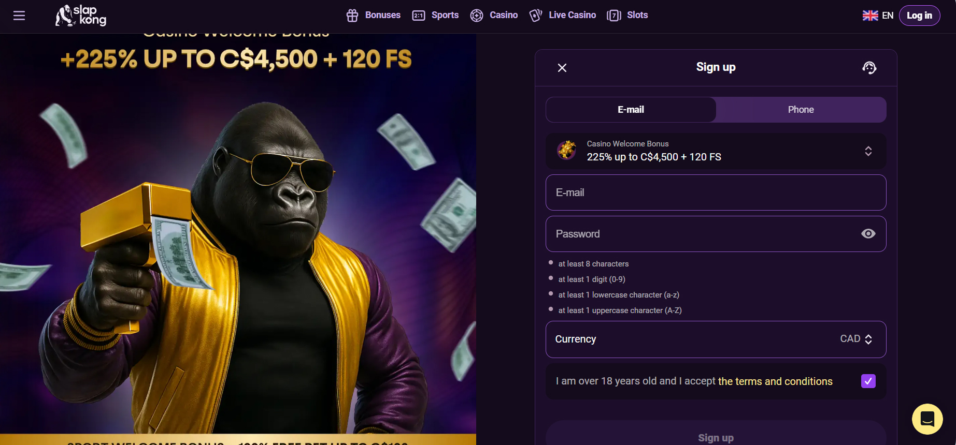This screenshot has height=445, width=956.
Task: Open the terms and conditions link
Action: (775, 381)
